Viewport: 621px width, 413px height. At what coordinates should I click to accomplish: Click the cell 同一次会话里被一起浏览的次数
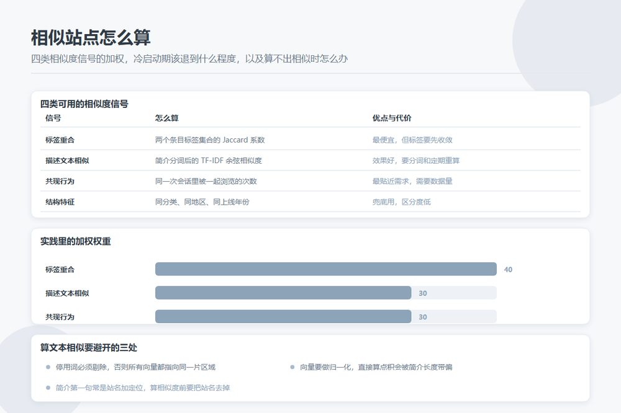(206, 181)
